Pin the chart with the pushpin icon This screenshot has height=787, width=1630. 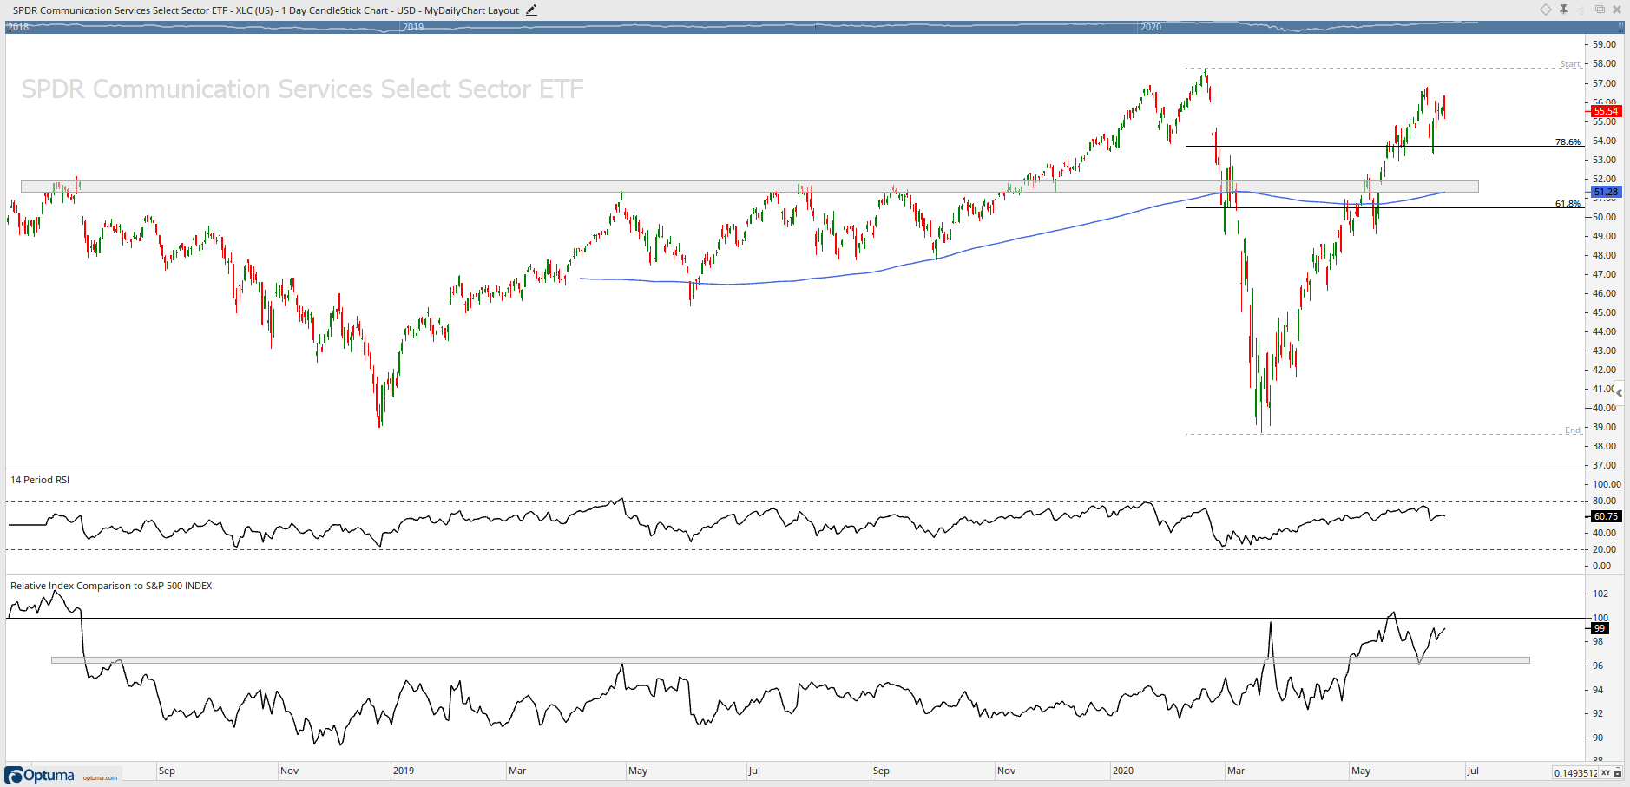click(x=1564, y=10)
